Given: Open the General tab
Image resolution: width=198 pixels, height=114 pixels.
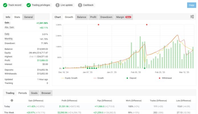Looking at the screenshot, I should 28,17.
